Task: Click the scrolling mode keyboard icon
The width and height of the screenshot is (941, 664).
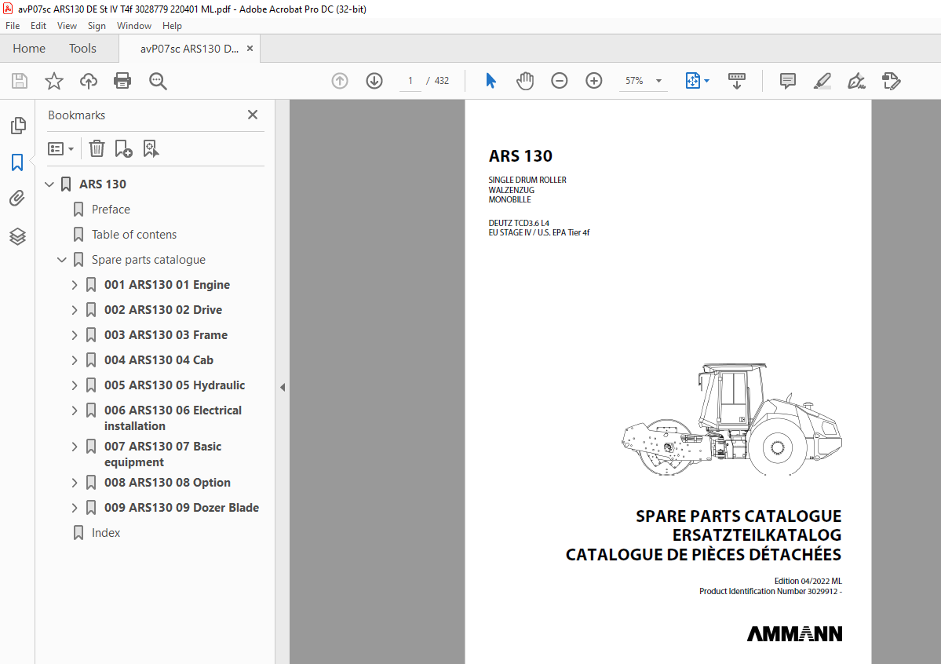Action: 737,80
